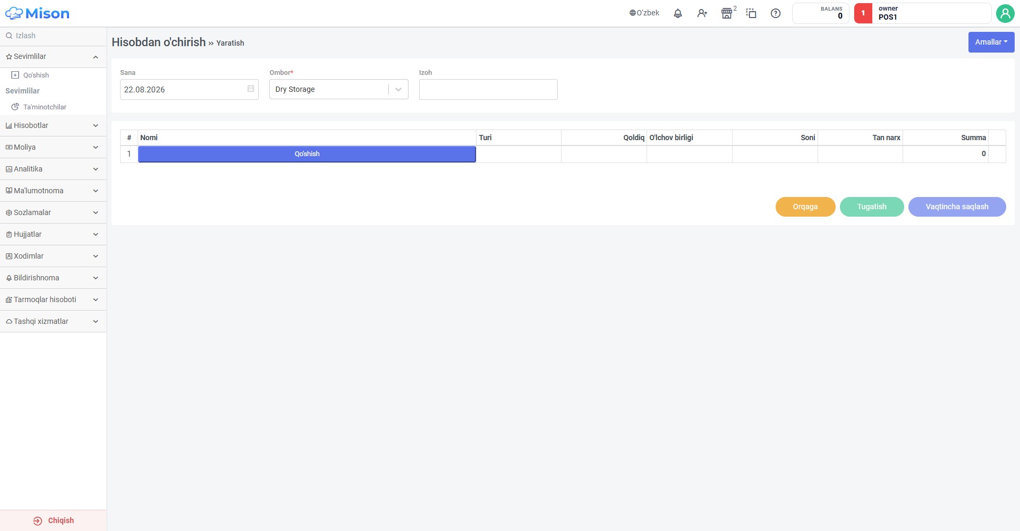
Task: Open the Ta'minotchilar favorite link
Action: click(x=45, y=107)
